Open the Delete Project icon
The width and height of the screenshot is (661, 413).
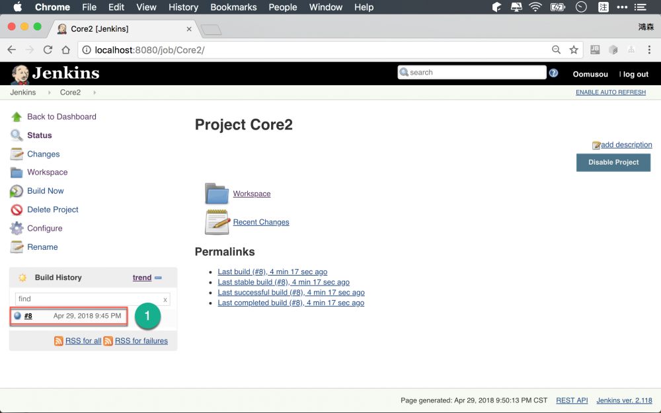16,209
